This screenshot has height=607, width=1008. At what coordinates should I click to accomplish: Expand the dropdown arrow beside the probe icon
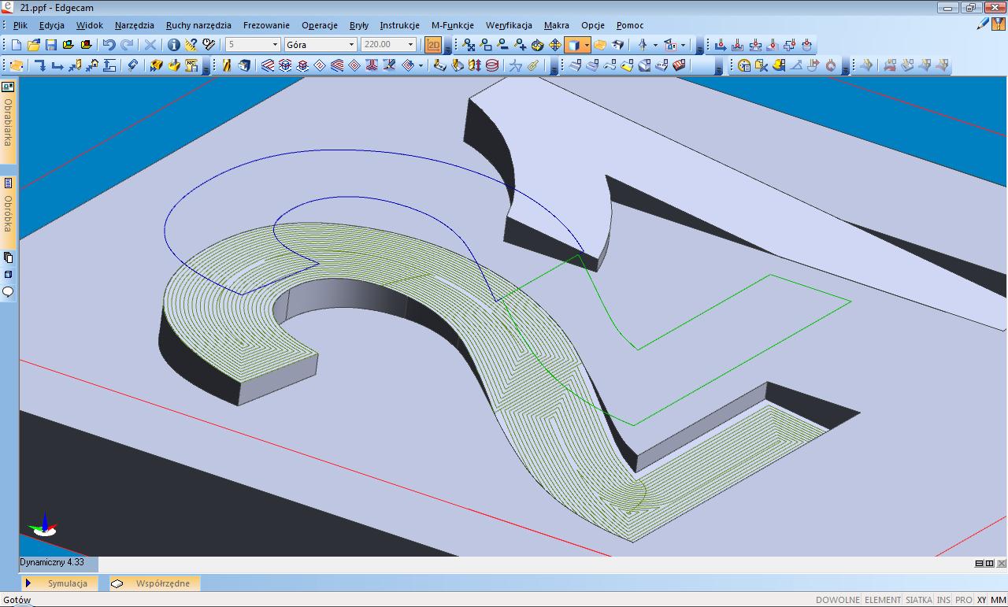(x=655, y=45)
